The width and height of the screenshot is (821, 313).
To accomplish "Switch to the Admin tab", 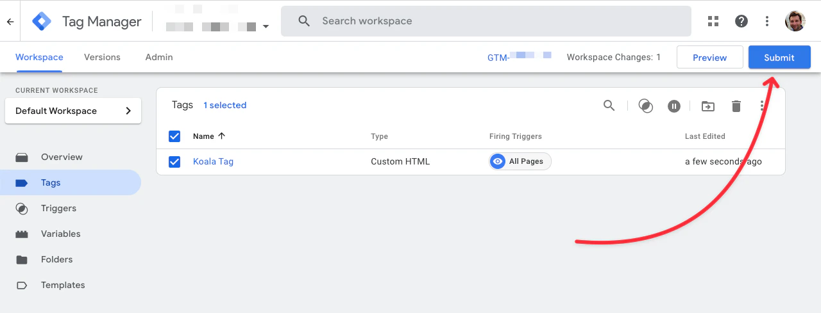I will 159,57.
